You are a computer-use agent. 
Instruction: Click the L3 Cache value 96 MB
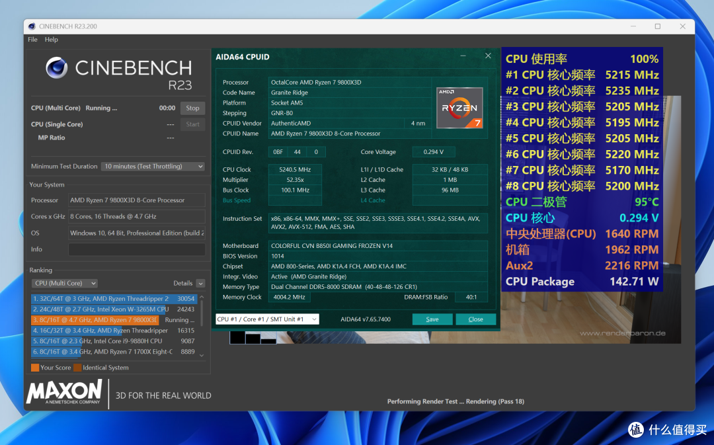[450, 190]
